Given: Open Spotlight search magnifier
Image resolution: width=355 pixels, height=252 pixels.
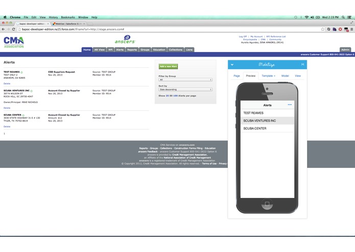Looking at the screenshot, I should (x=343, y=17).
